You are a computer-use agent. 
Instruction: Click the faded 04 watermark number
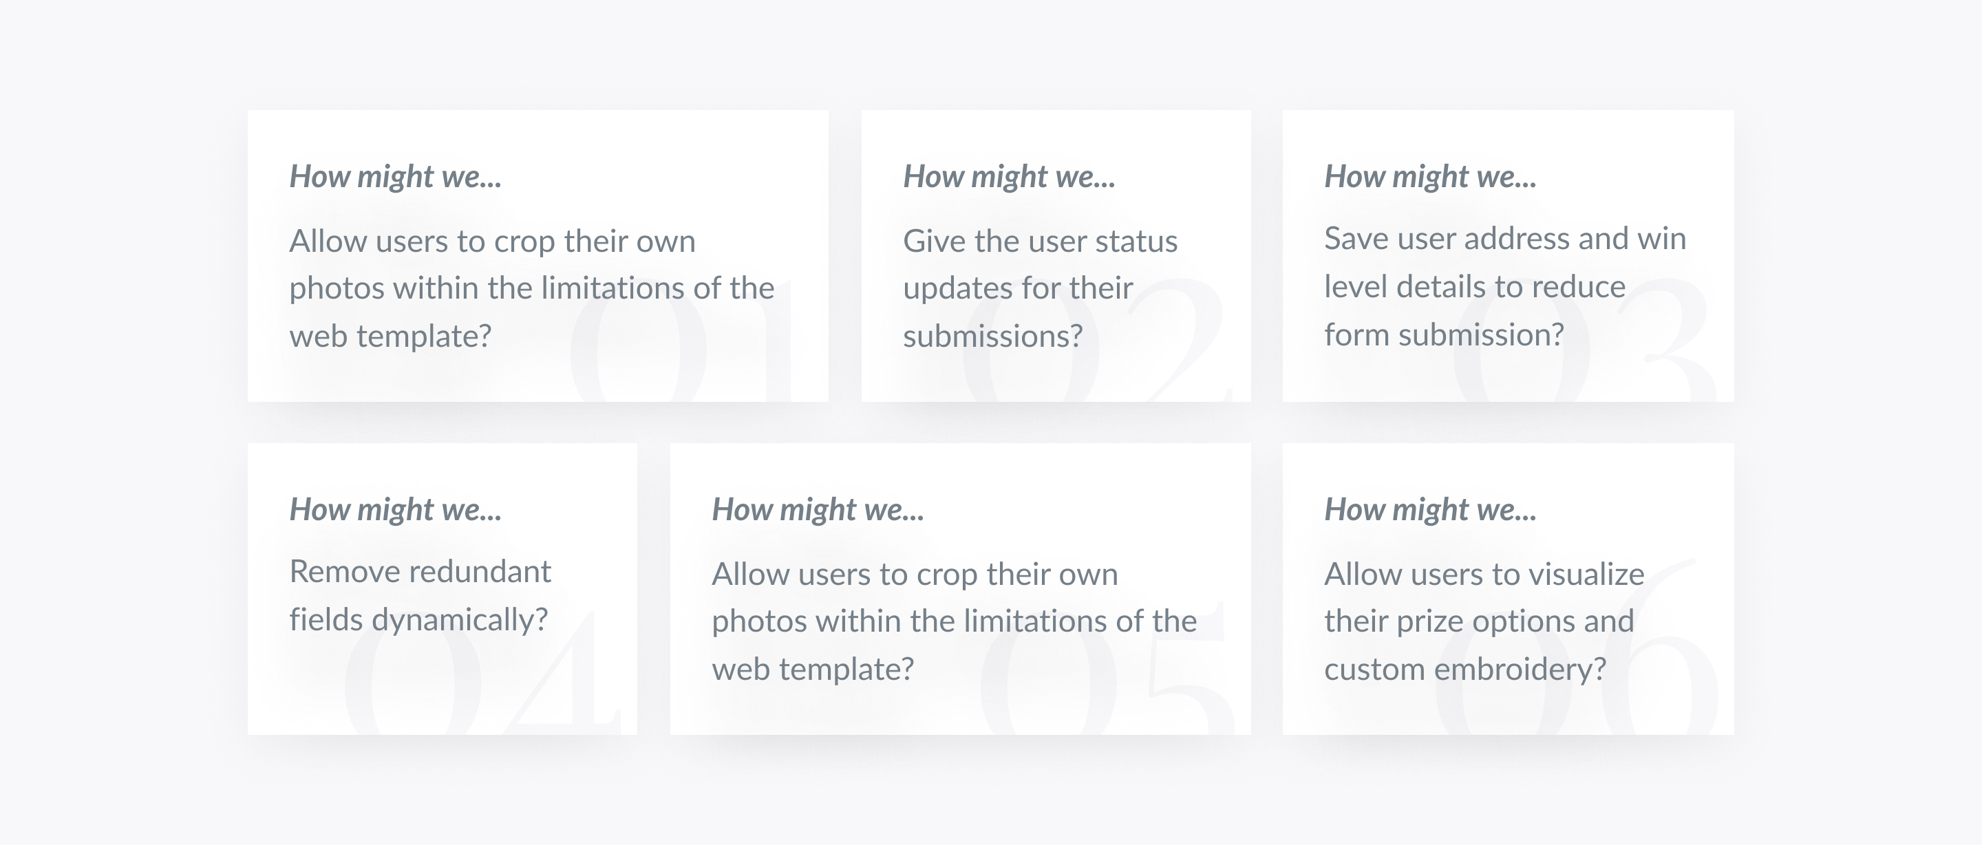(x=482, y=671)
